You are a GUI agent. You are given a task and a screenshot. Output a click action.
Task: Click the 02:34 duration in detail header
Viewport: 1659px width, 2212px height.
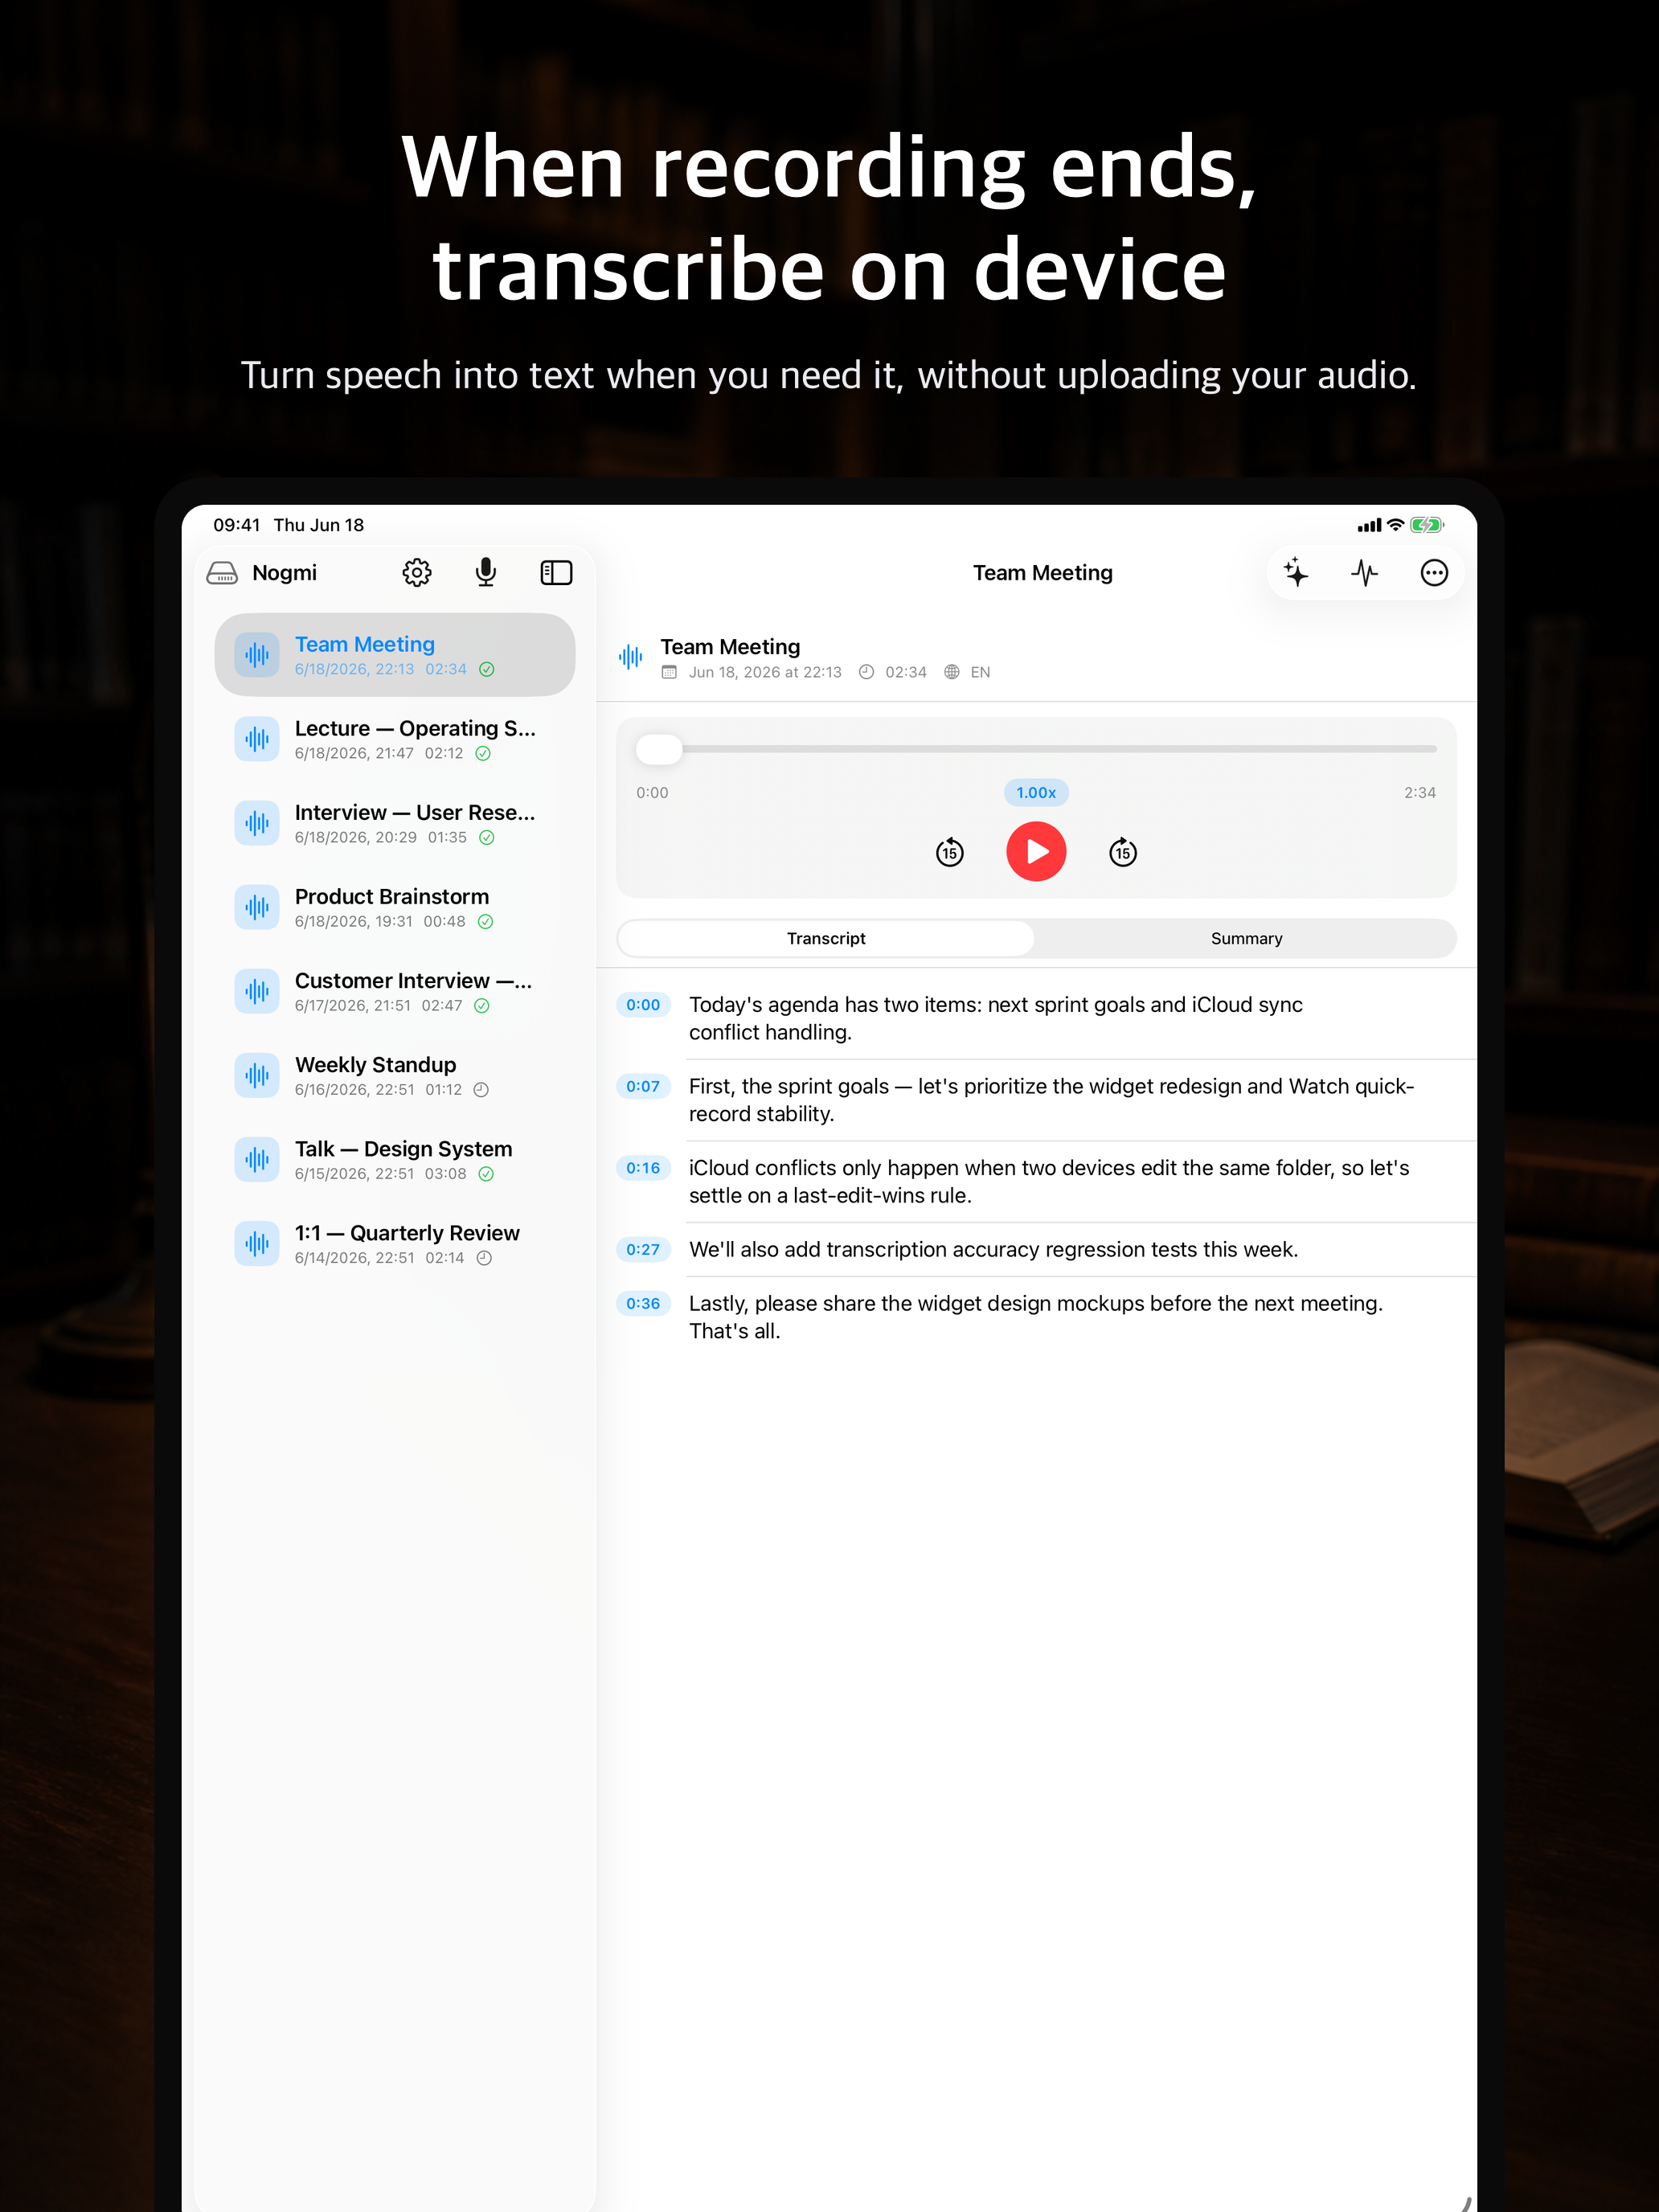[x=893, y=672]
